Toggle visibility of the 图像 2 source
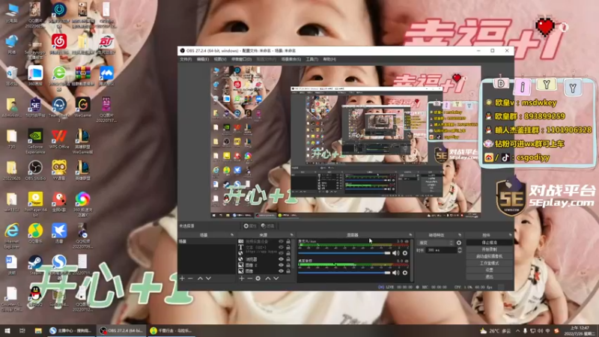 281,265
